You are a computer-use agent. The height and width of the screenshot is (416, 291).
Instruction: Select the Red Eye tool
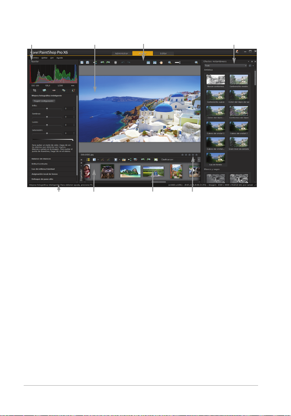point(54,90)
